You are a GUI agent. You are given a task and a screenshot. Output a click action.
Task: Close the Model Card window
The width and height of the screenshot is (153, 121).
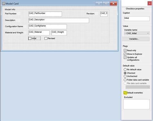pyautogui.click(x=113, y=4)
